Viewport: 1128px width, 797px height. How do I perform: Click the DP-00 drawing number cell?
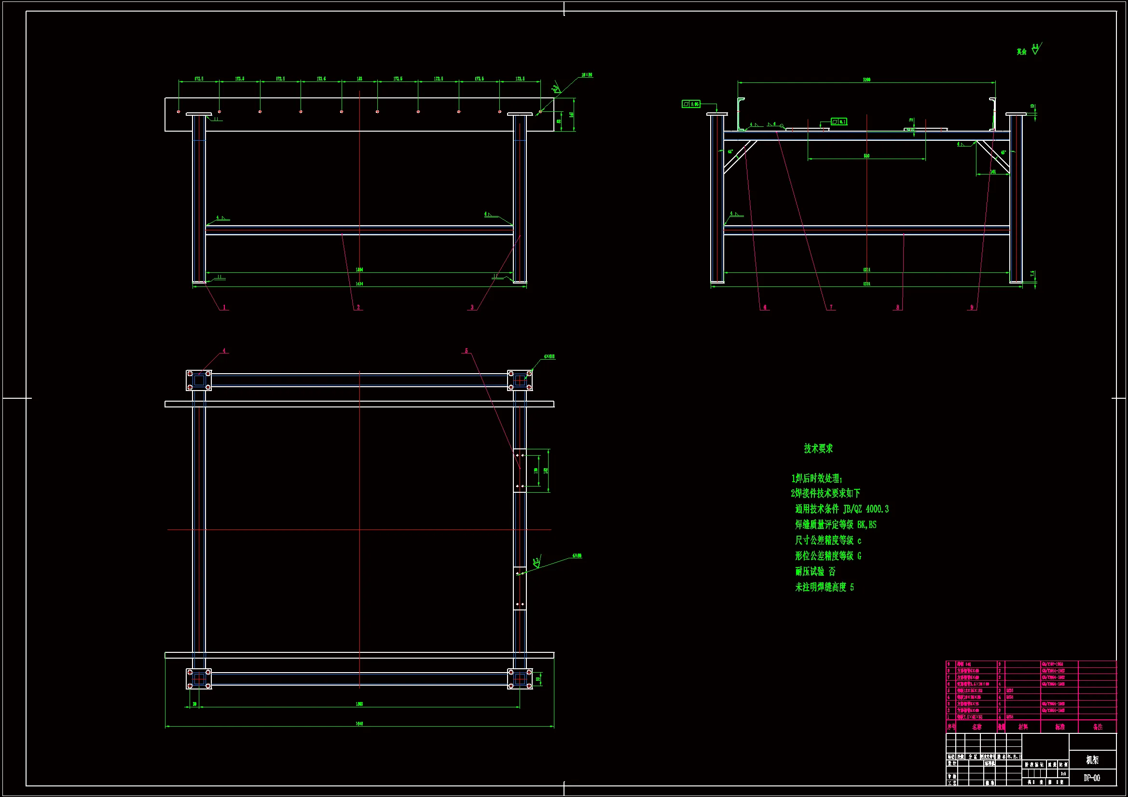(x=1092, y=778)
